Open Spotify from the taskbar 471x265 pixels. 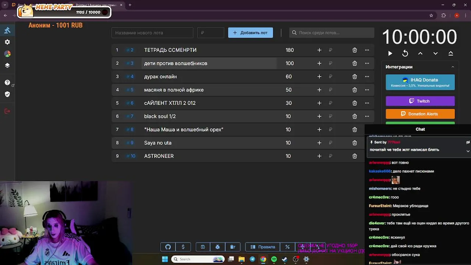click(x=274, y=259)
